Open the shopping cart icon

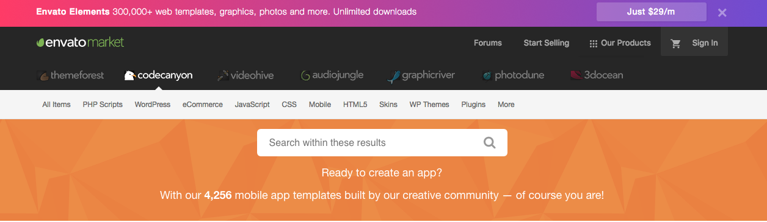click(x=675, y=43)
